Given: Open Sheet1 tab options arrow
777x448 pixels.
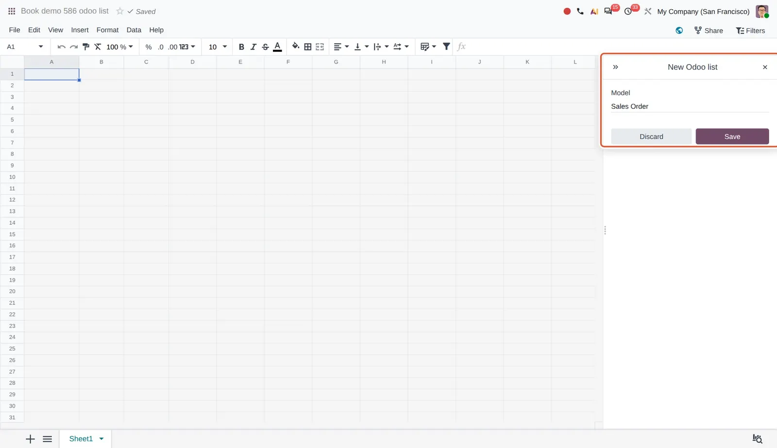Looking at the screenshot, I should tap(101, 439).
